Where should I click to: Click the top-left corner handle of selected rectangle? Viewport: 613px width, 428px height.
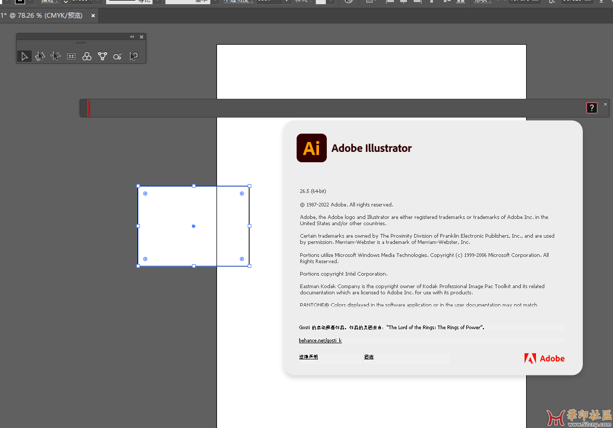click(138, 186)
